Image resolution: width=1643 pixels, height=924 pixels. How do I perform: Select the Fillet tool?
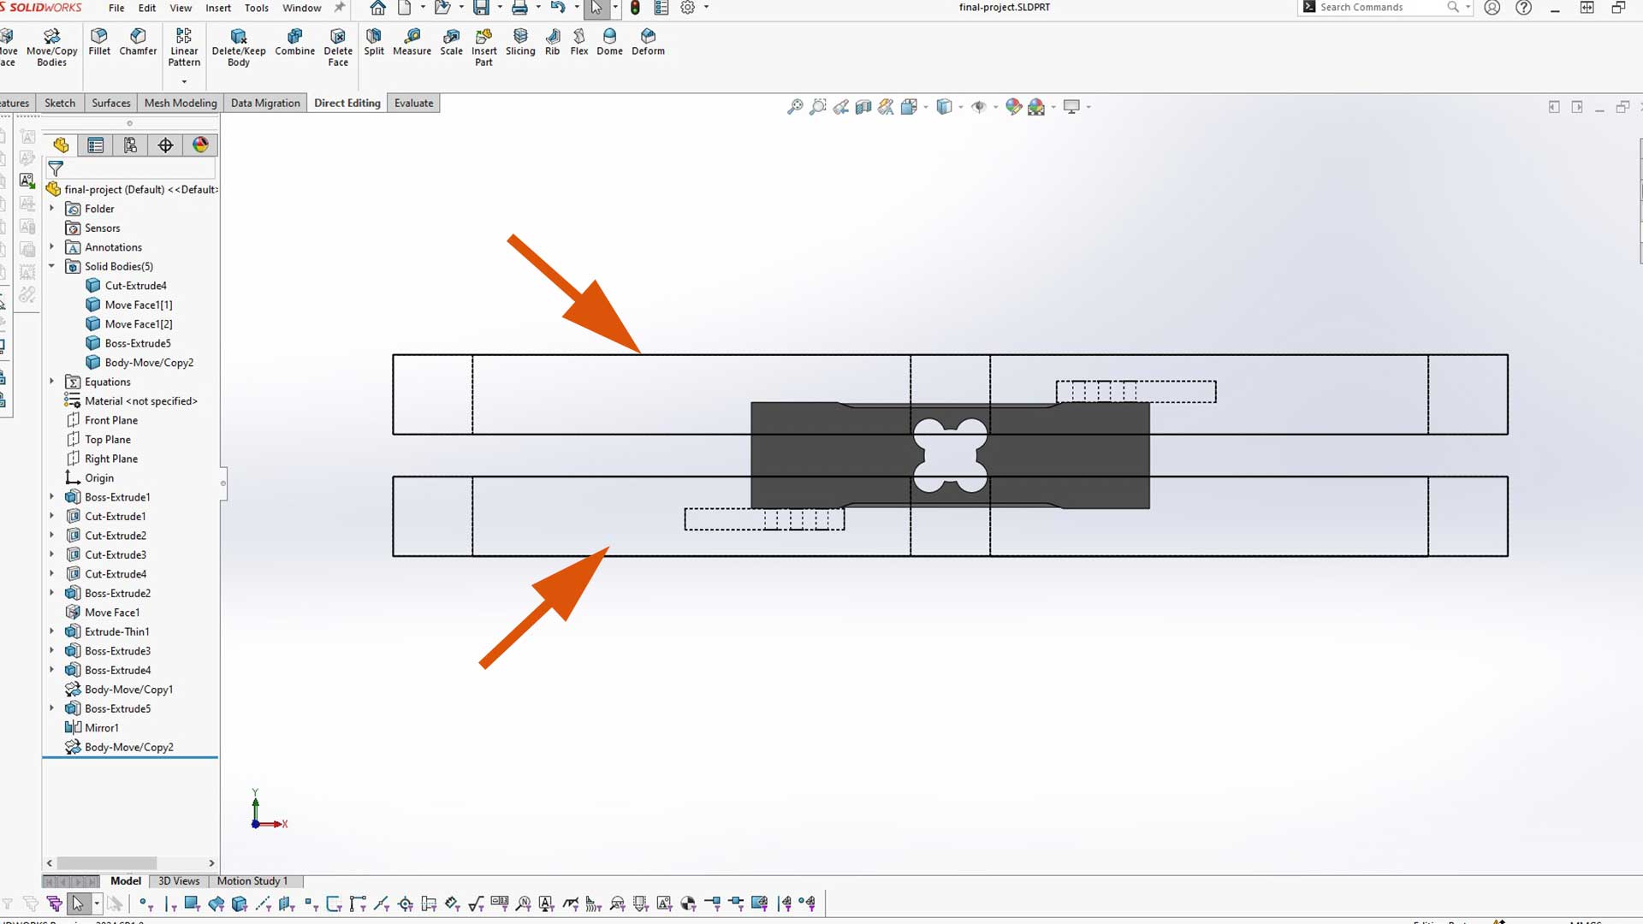99,42
